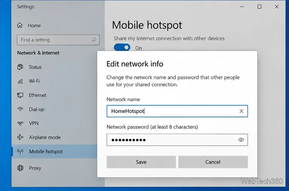Click the Airplane mode plane icon
The image size is (289, 191).
(20, 137)
